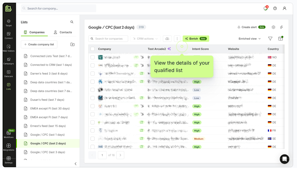Toggle the select-all companies checkbox

(92, 49)
